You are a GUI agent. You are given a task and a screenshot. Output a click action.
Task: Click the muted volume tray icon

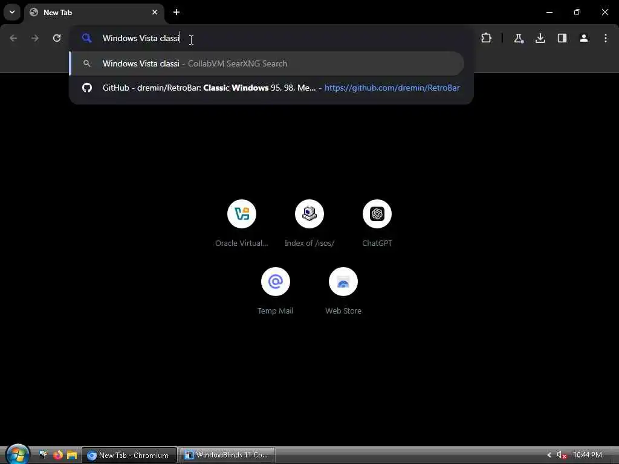(x=561, y=455)
